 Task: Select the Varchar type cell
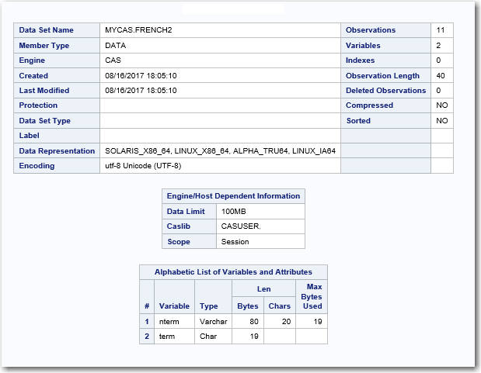tap(211, 321)
